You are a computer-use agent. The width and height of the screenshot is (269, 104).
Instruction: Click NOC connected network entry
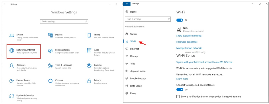[190, 30]
